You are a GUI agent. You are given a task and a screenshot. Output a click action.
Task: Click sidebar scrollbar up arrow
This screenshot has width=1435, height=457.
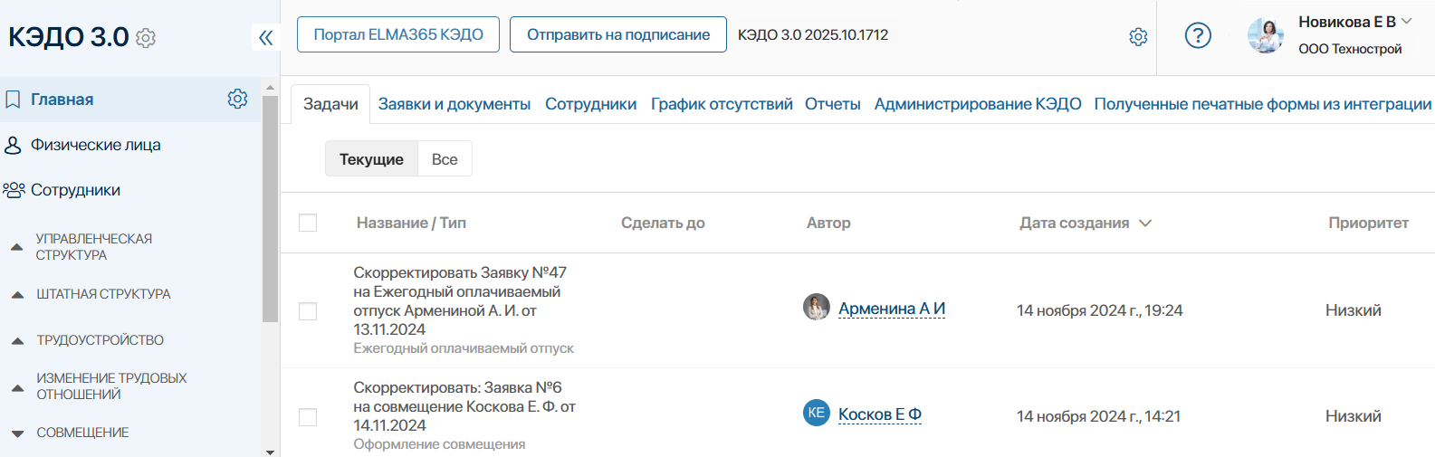pos(270,88)
